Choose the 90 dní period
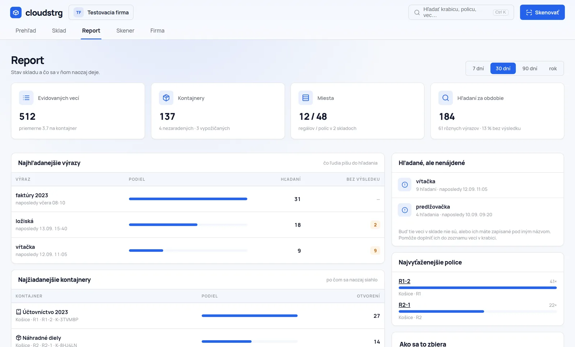The height and width of the screenshot is (347, 575). pos(530,68)
